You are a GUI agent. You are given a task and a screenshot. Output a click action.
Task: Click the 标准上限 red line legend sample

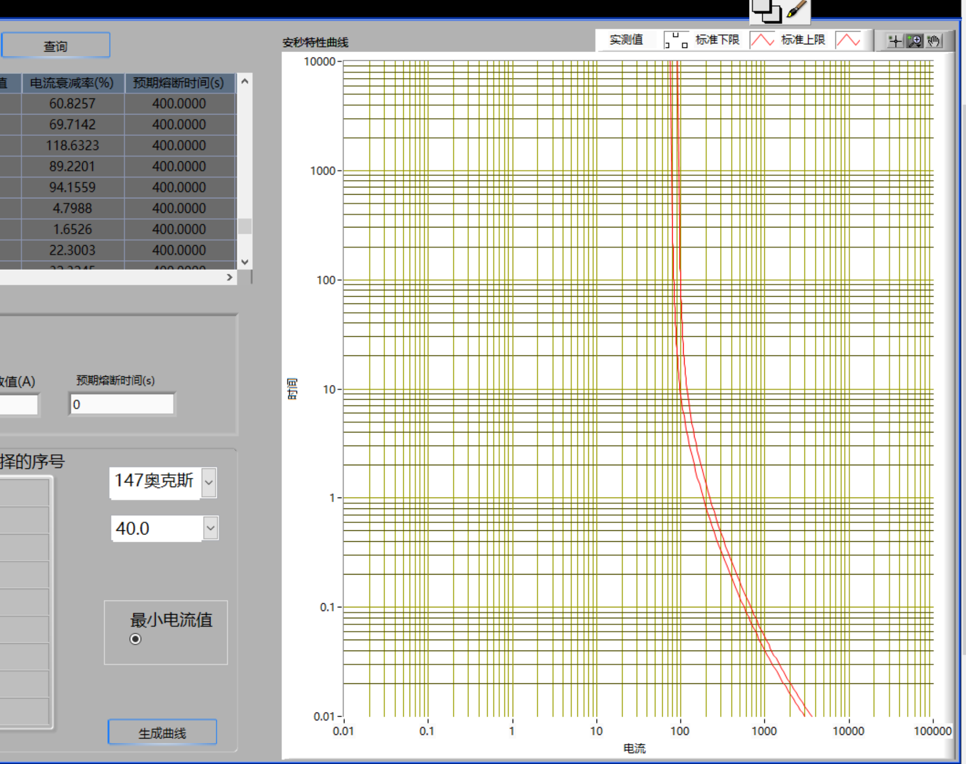pos(848,40)
